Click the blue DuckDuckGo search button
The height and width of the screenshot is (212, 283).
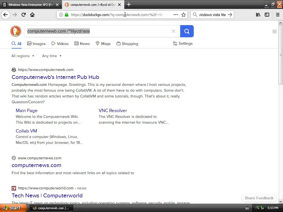[x=187, y=31]
